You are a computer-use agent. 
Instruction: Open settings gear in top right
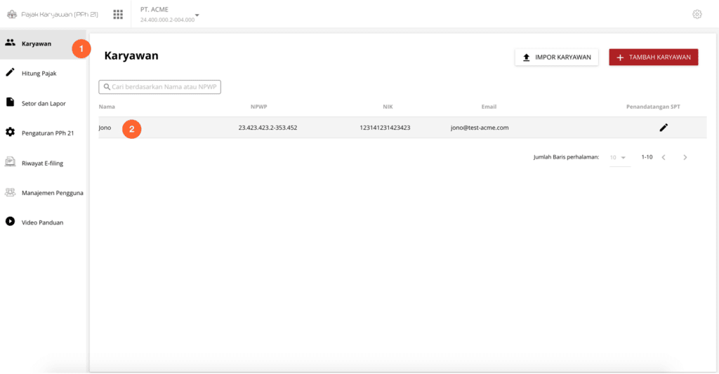click(x=697, y=14)
